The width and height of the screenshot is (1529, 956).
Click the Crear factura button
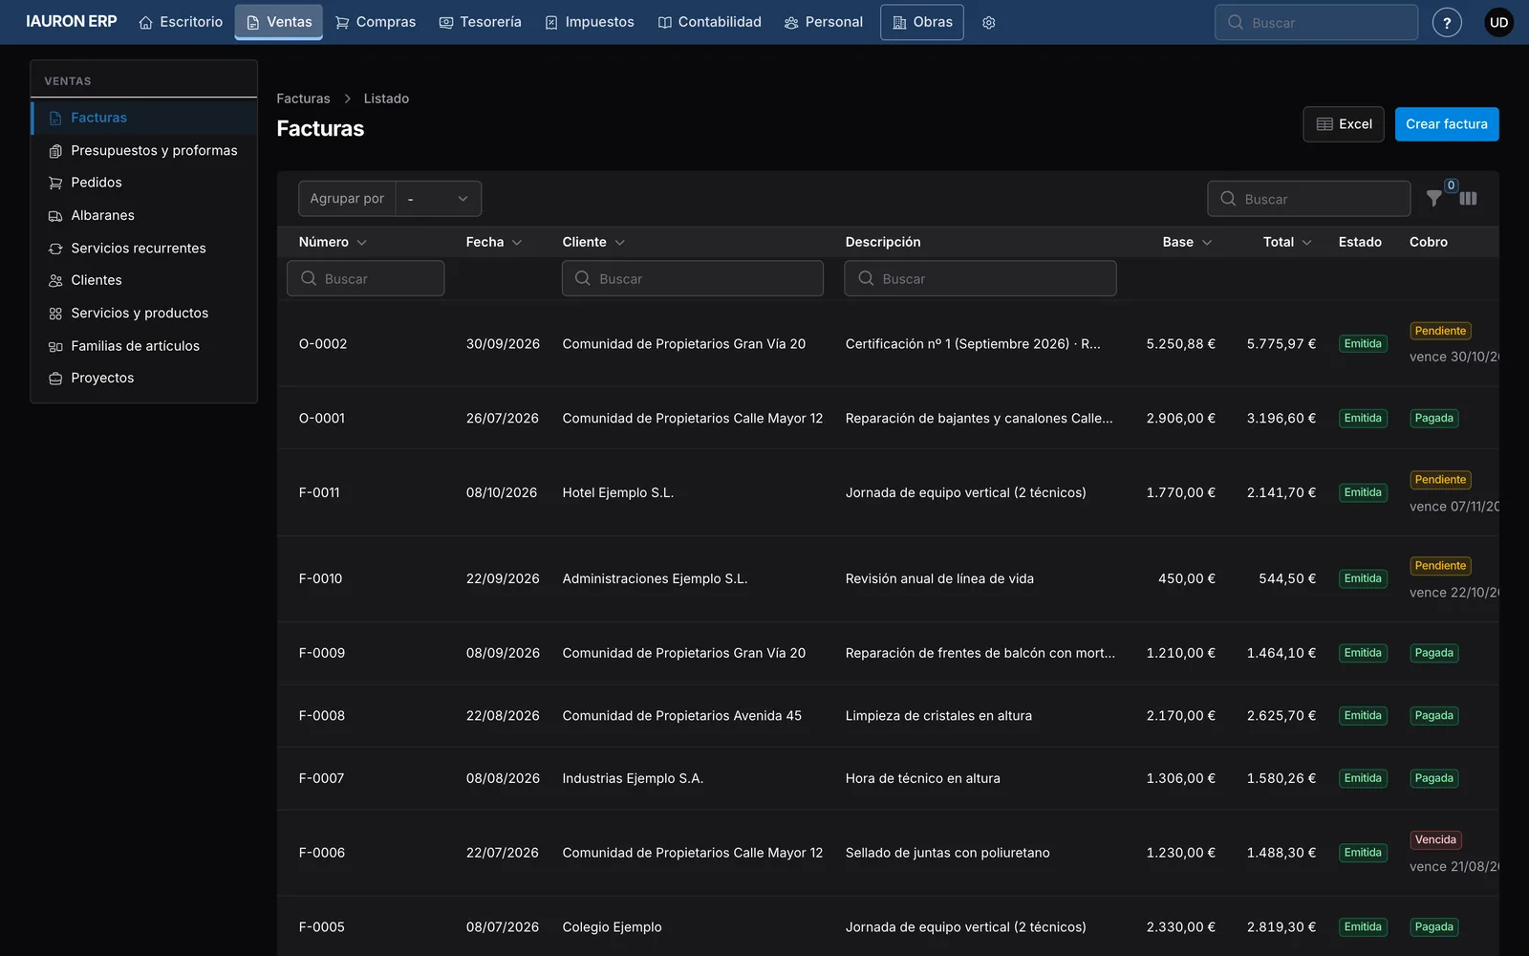1447,124
